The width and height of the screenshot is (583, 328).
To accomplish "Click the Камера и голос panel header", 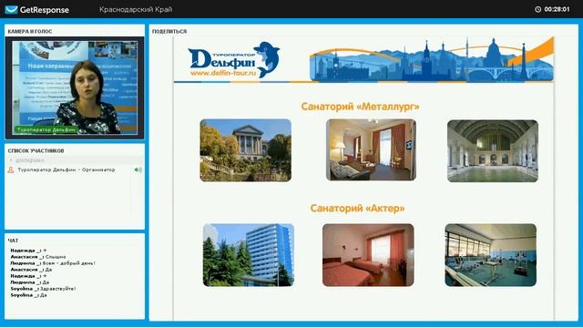I will tap(30, 32).
